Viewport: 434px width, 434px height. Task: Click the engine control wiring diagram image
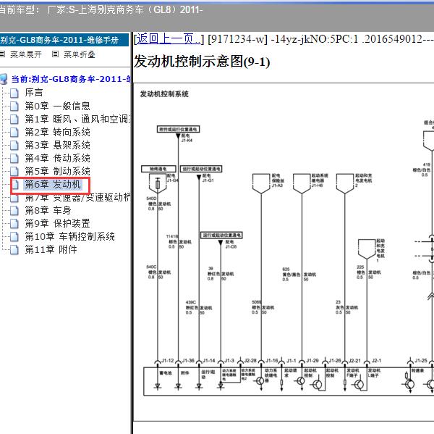click(x=284, y=252)
